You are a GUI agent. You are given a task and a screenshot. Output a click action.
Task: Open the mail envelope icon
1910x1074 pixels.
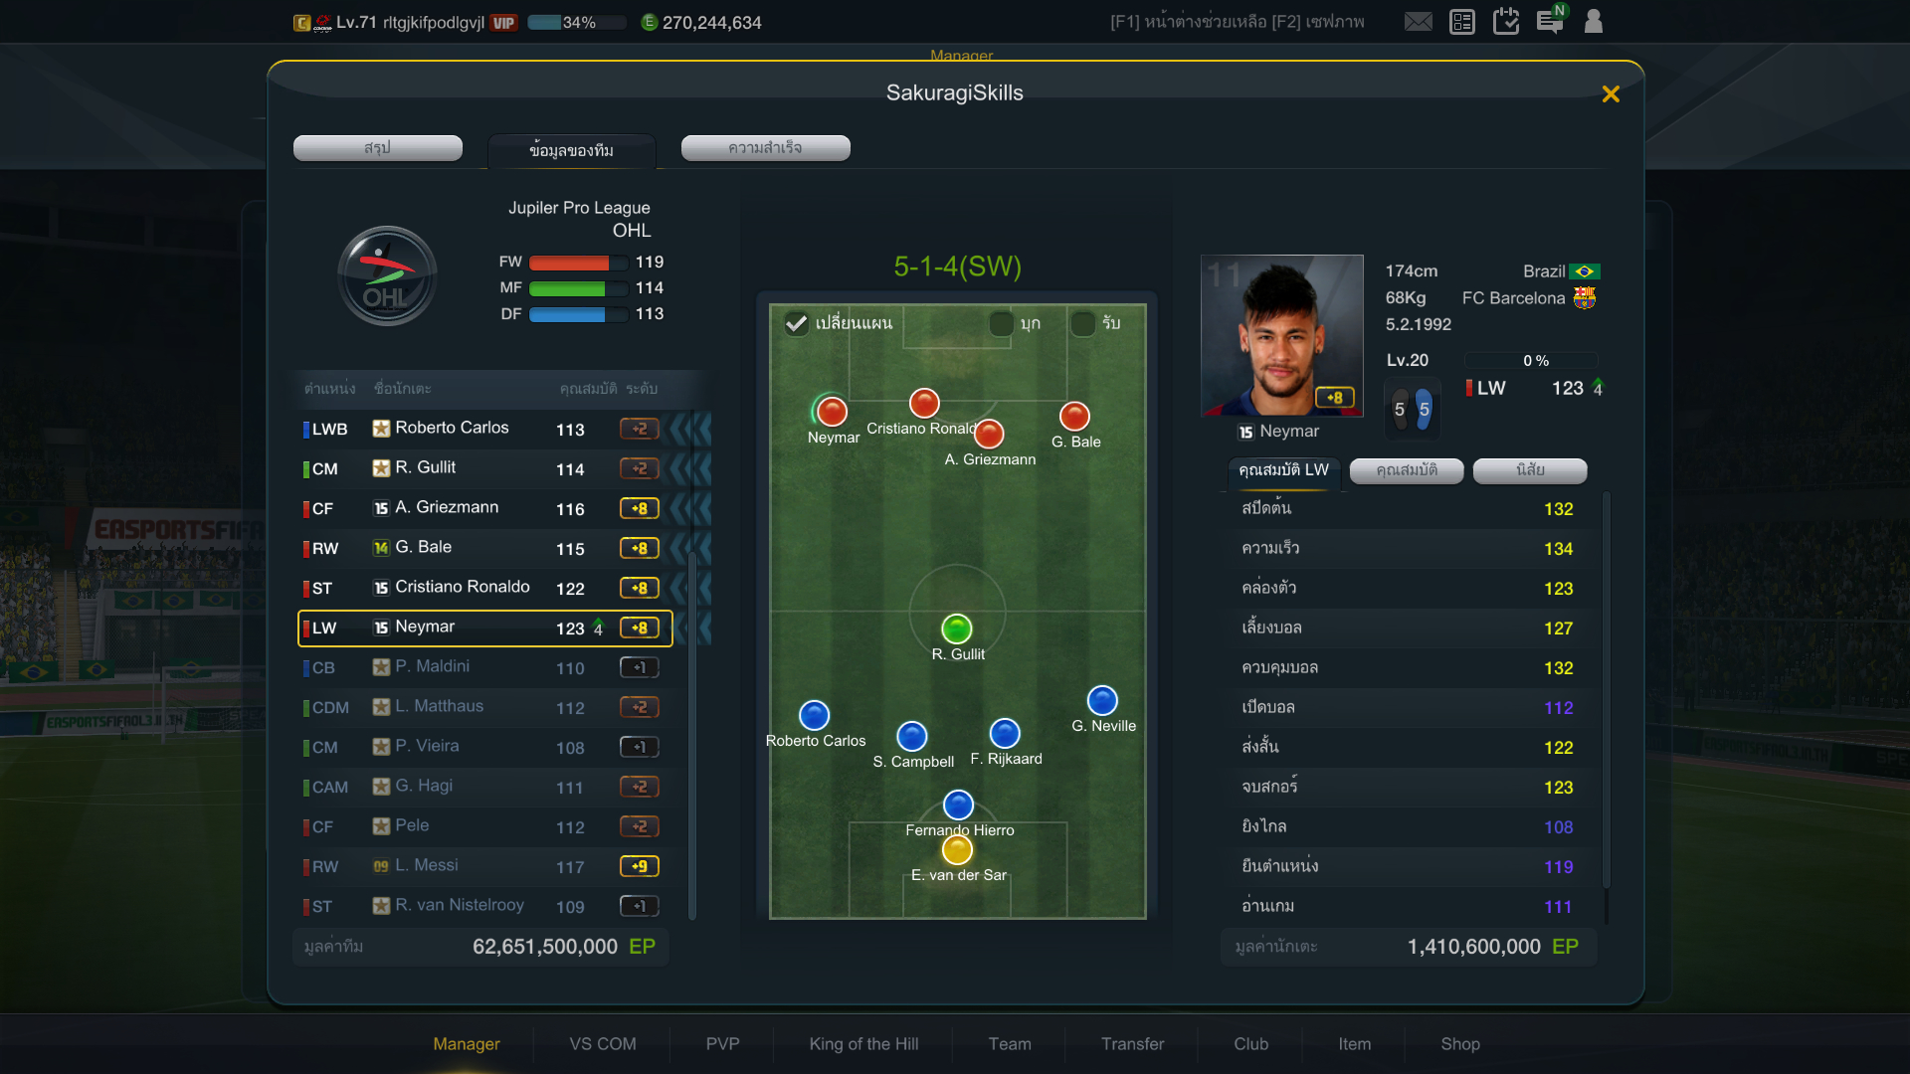[x=1418, y=22]
